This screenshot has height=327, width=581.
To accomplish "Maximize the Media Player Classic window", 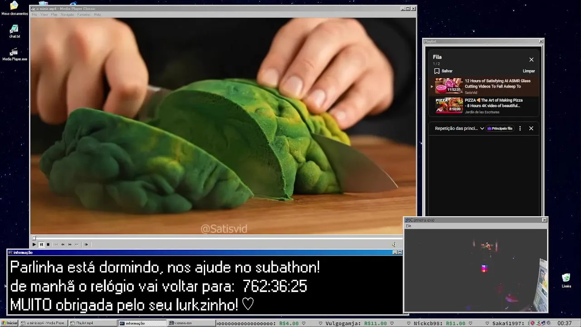I will point(408,9).
